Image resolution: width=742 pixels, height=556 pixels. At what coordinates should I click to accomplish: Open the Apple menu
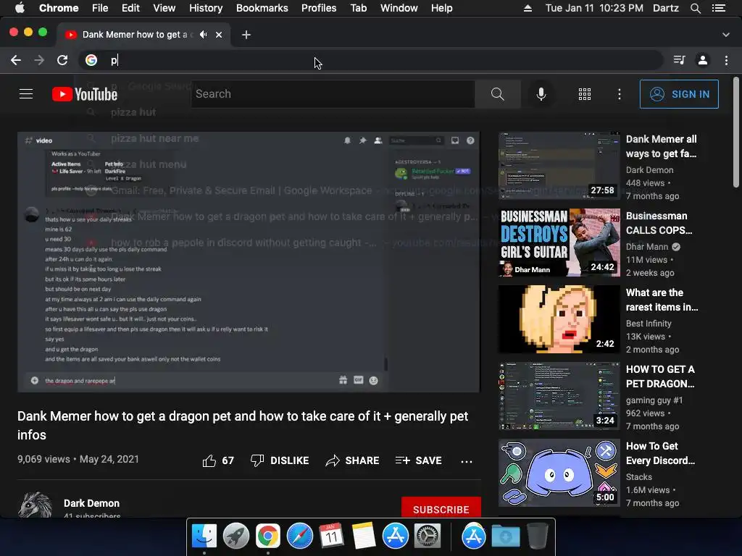tap(20, 8)
